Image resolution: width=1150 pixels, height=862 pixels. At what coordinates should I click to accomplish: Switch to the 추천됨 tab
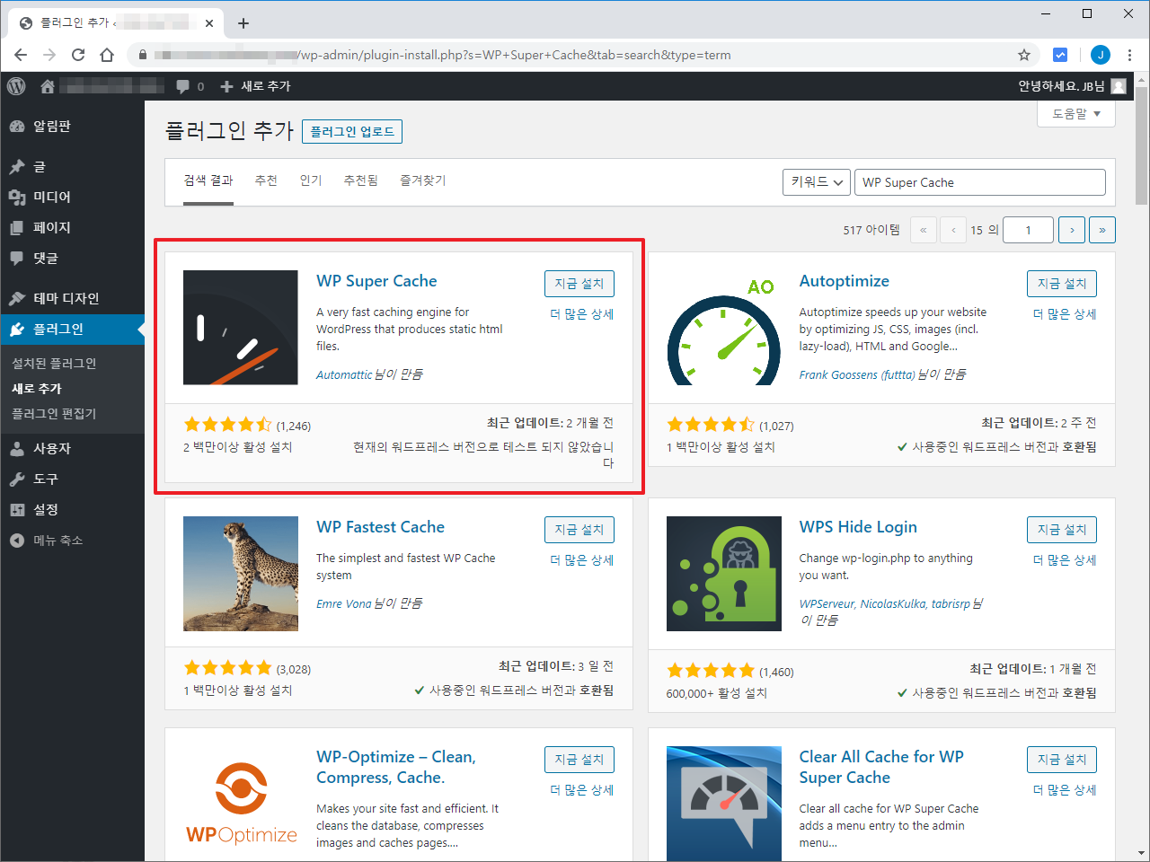pos(361,181)
